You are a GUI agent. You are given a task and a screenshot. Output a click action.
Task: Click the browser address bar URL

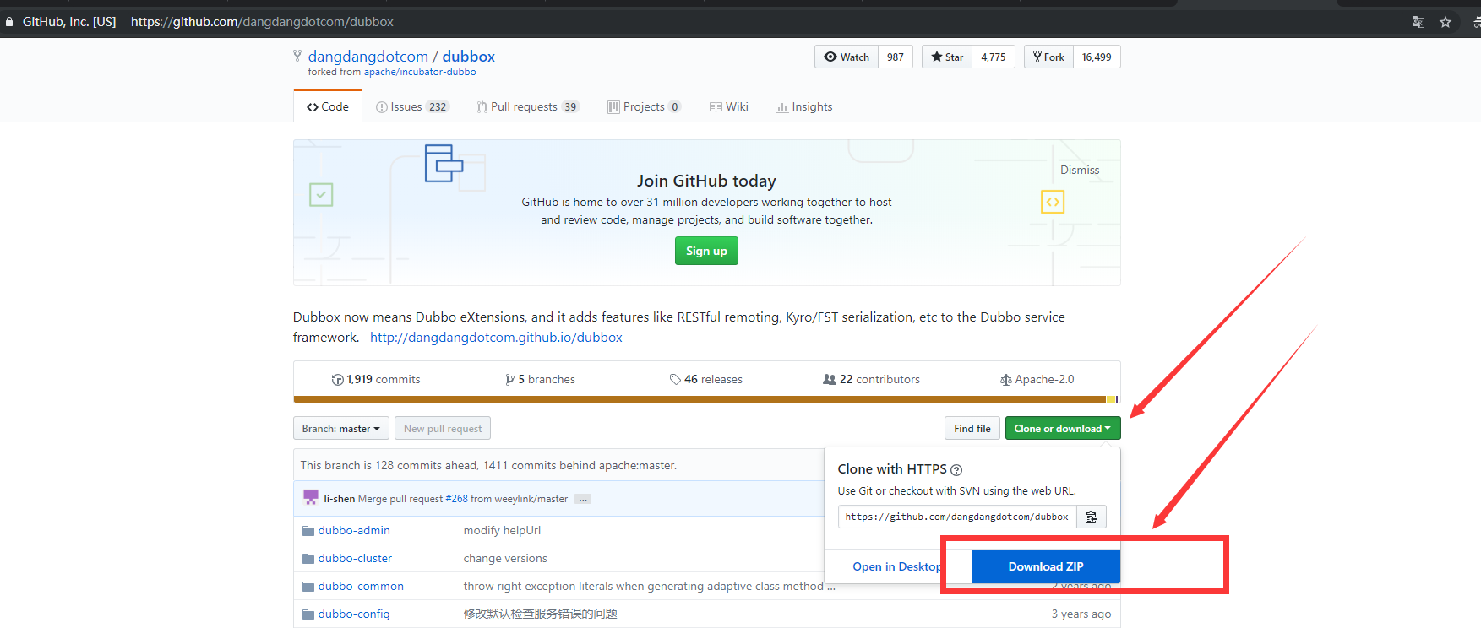coord(262,22)
